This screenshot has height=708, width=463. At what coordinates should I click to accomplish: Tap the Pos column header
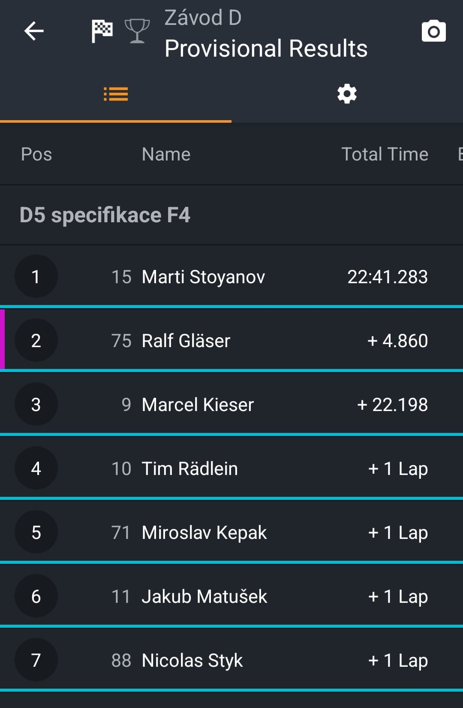(36, 154)
